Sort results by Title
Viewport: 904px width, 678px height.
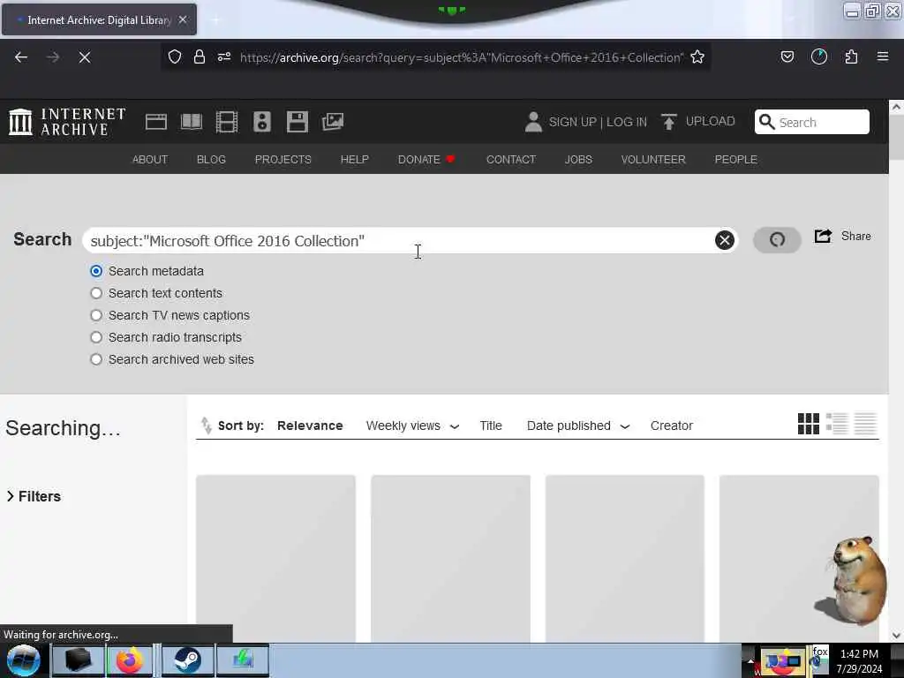click(491, 426)
